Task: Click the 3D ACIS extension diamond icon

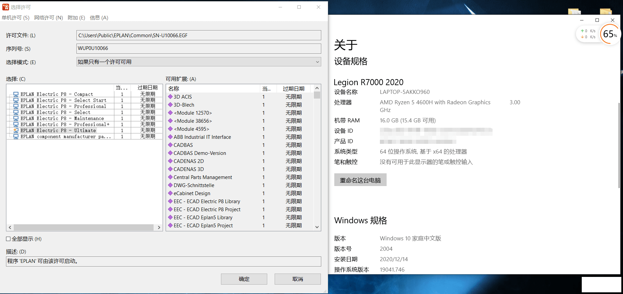Action: pyautogui.click(x=170, y=97)
